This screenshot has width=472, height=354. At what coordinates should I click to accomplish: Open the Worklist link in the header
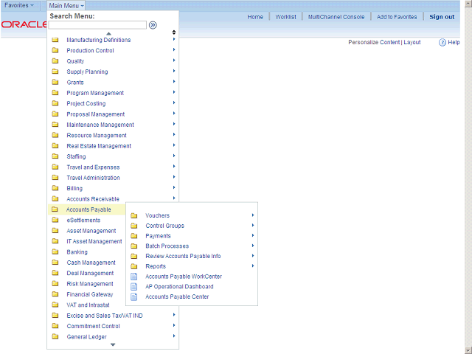285,17
